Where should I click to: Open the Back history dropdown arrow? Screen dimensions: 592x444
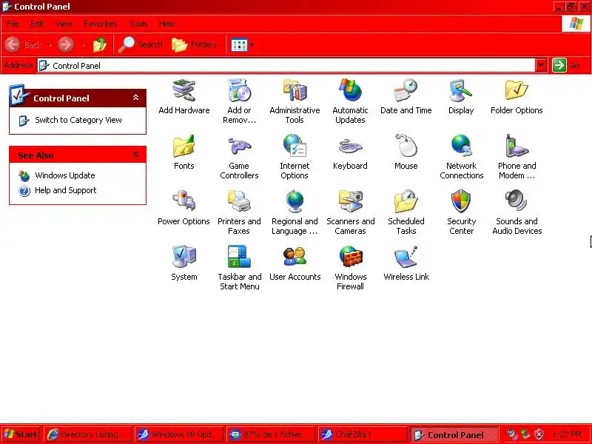[50, 45]
